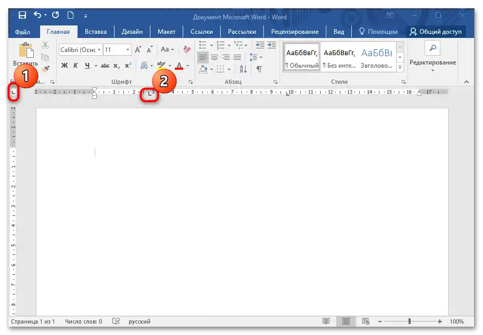Open the Редактирование search dropdown
This screenshot has width=483, height=335.
433,57
